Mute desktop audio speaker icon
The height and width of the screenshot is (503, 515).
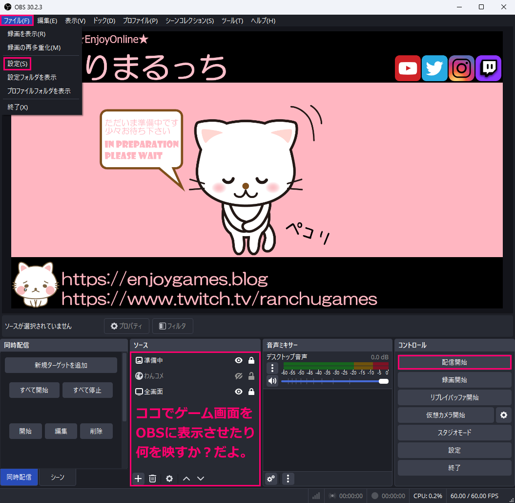click(x=272, y=381)
